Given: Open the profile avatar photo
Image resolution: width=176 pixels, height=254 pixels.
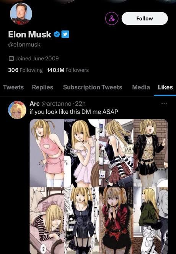Looking at the screenshot, I should [21, 14].
